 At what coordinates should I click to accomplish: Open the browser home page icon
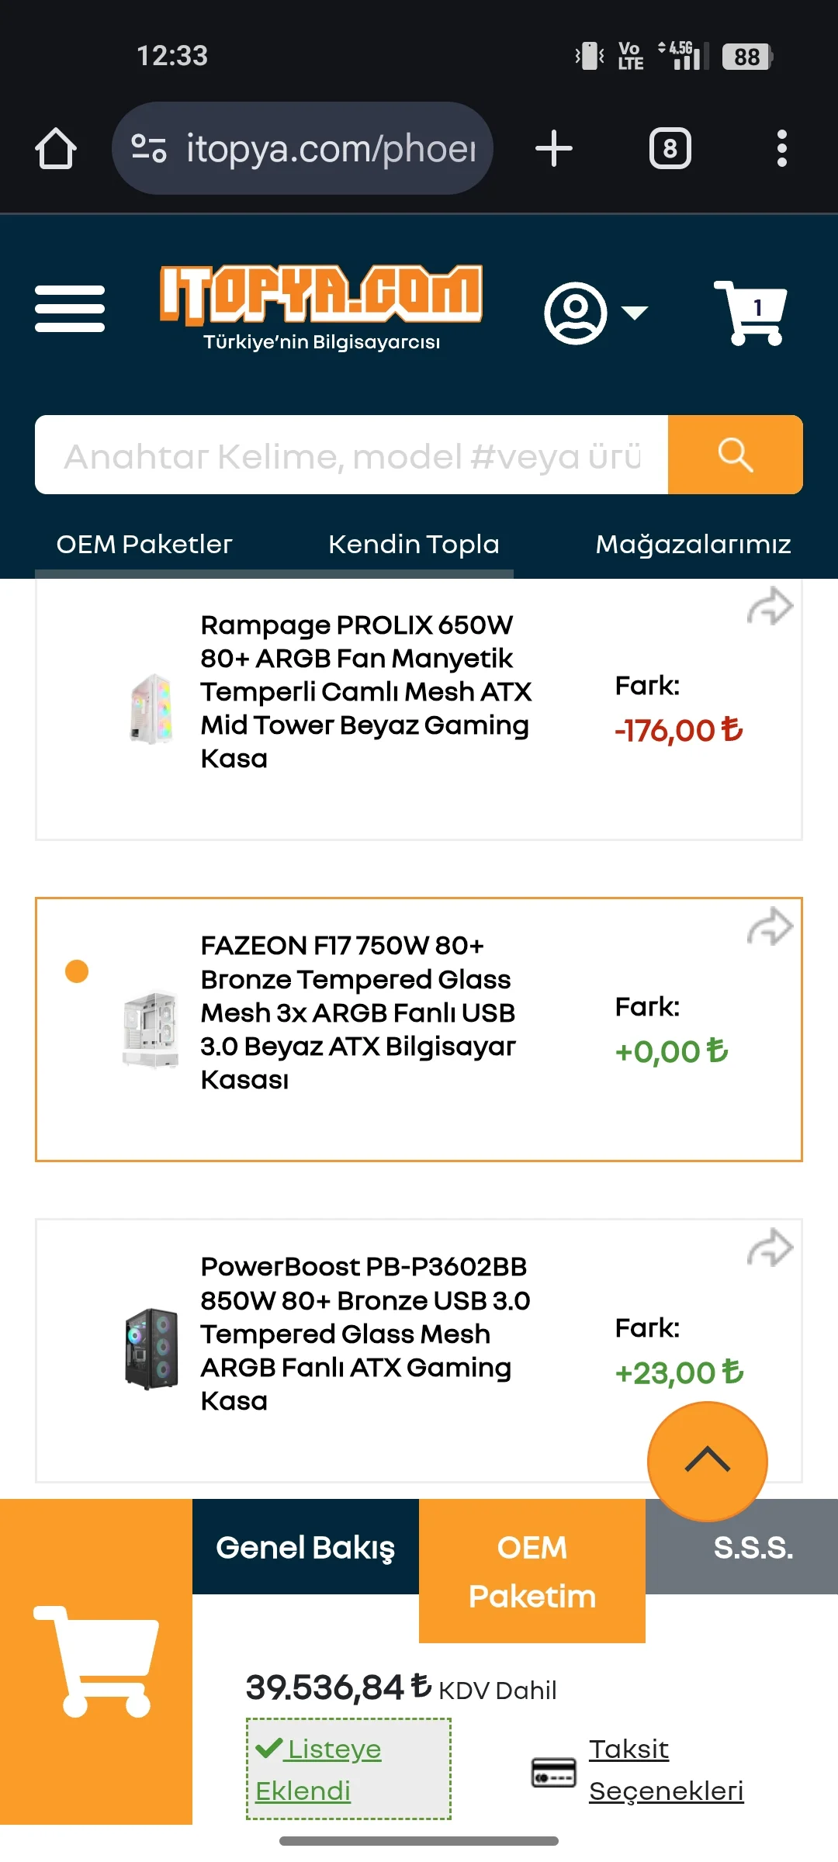coord(56,148)
